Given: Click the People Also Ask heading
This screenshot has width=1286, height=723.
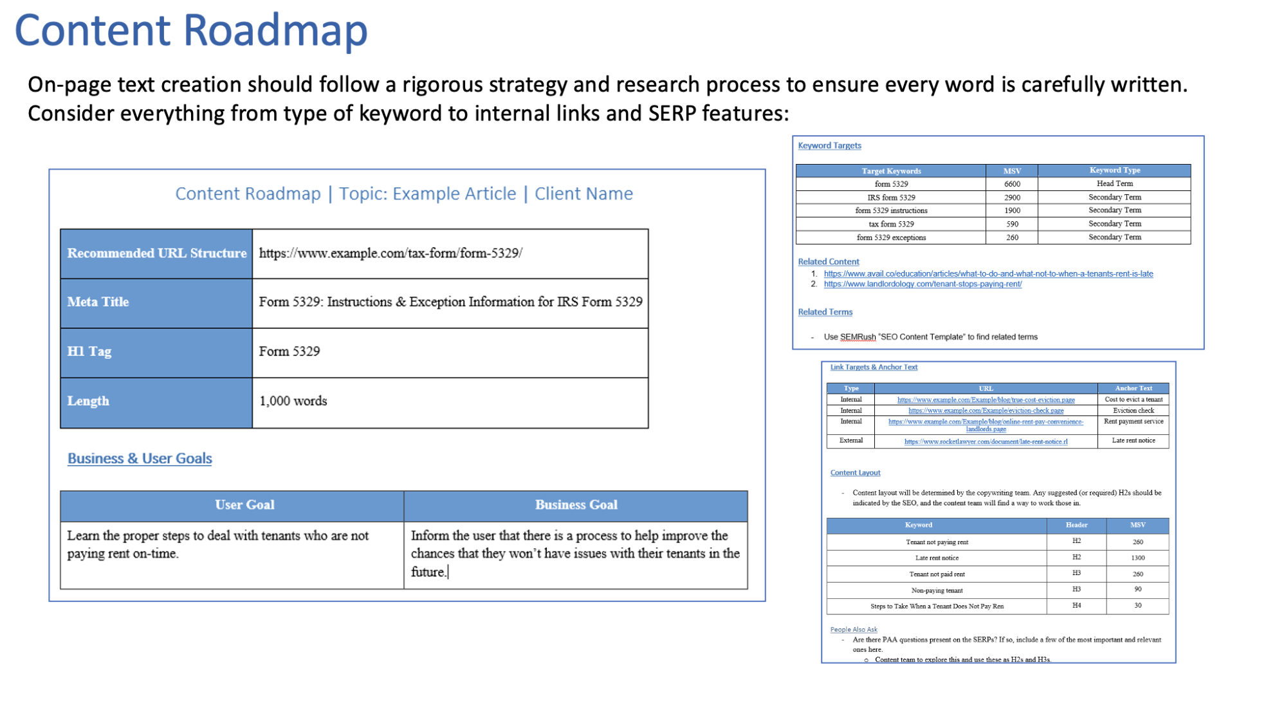Looking at the screenshot, I should coord(853,630).
